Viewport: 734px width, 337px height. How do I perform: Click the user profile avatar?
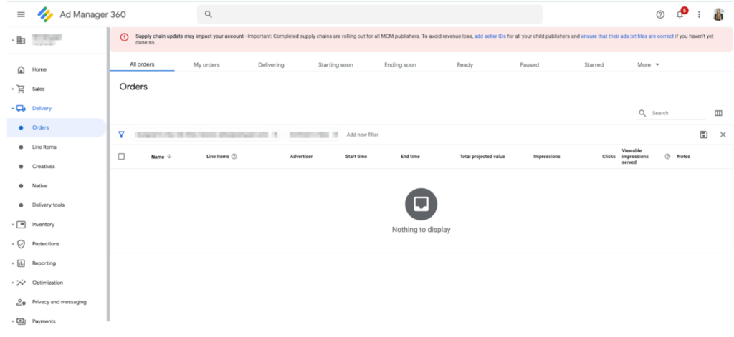719,14
